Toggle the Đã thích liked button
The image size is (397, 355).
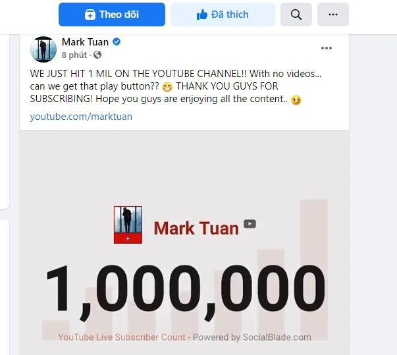pyautogui.click(x=223, y=14)
